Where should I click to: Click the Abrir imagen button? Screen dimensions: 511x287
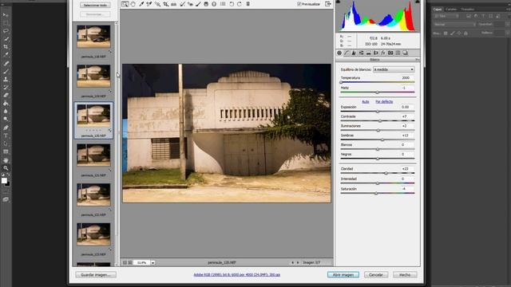[343, 275]
